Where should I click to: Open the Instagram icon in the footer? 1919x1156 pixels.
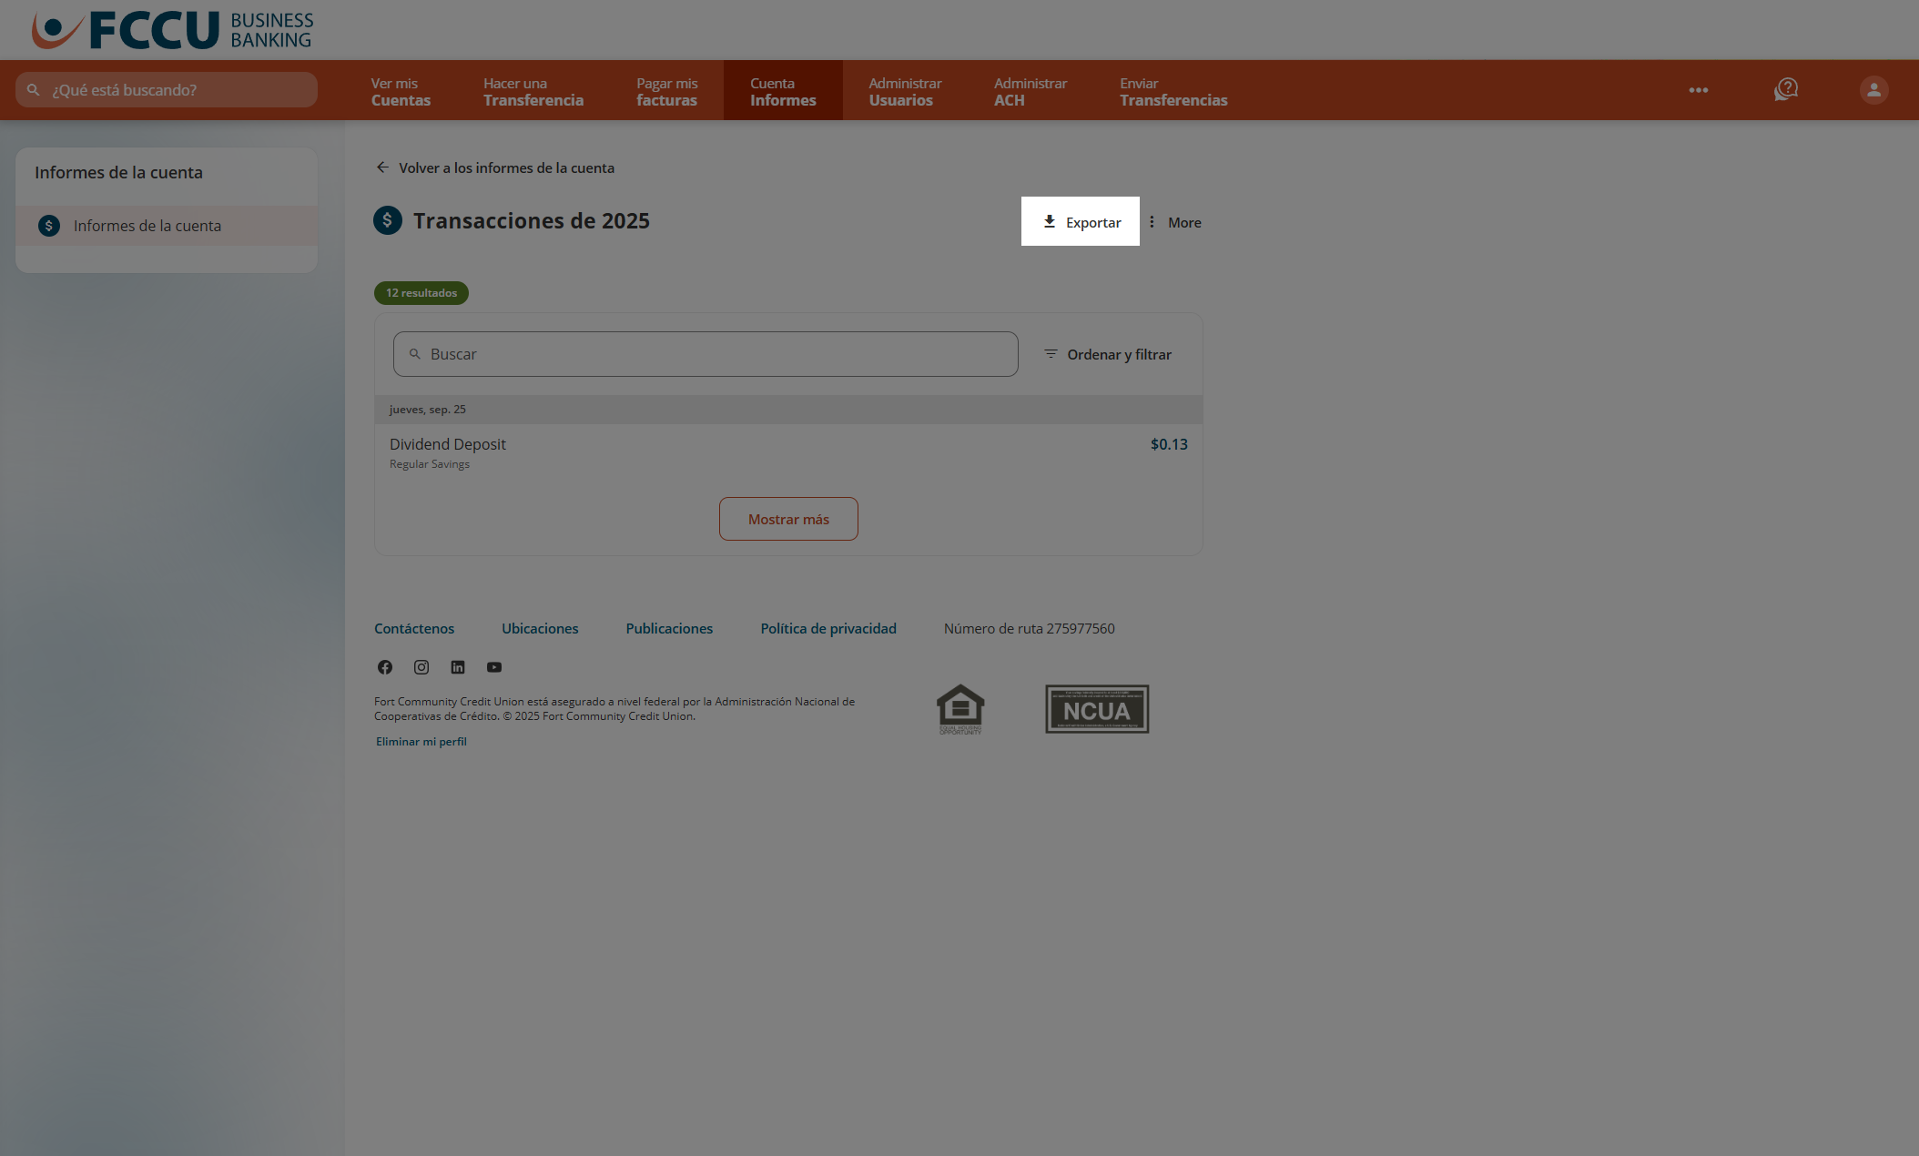(x=421, y=667)
